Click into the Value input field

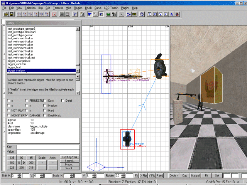click(48, 152)
